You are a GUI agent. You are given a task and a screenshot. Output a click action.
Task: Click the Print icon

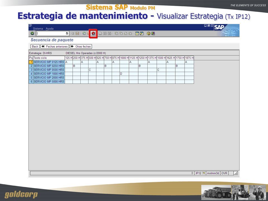[100, 33]
